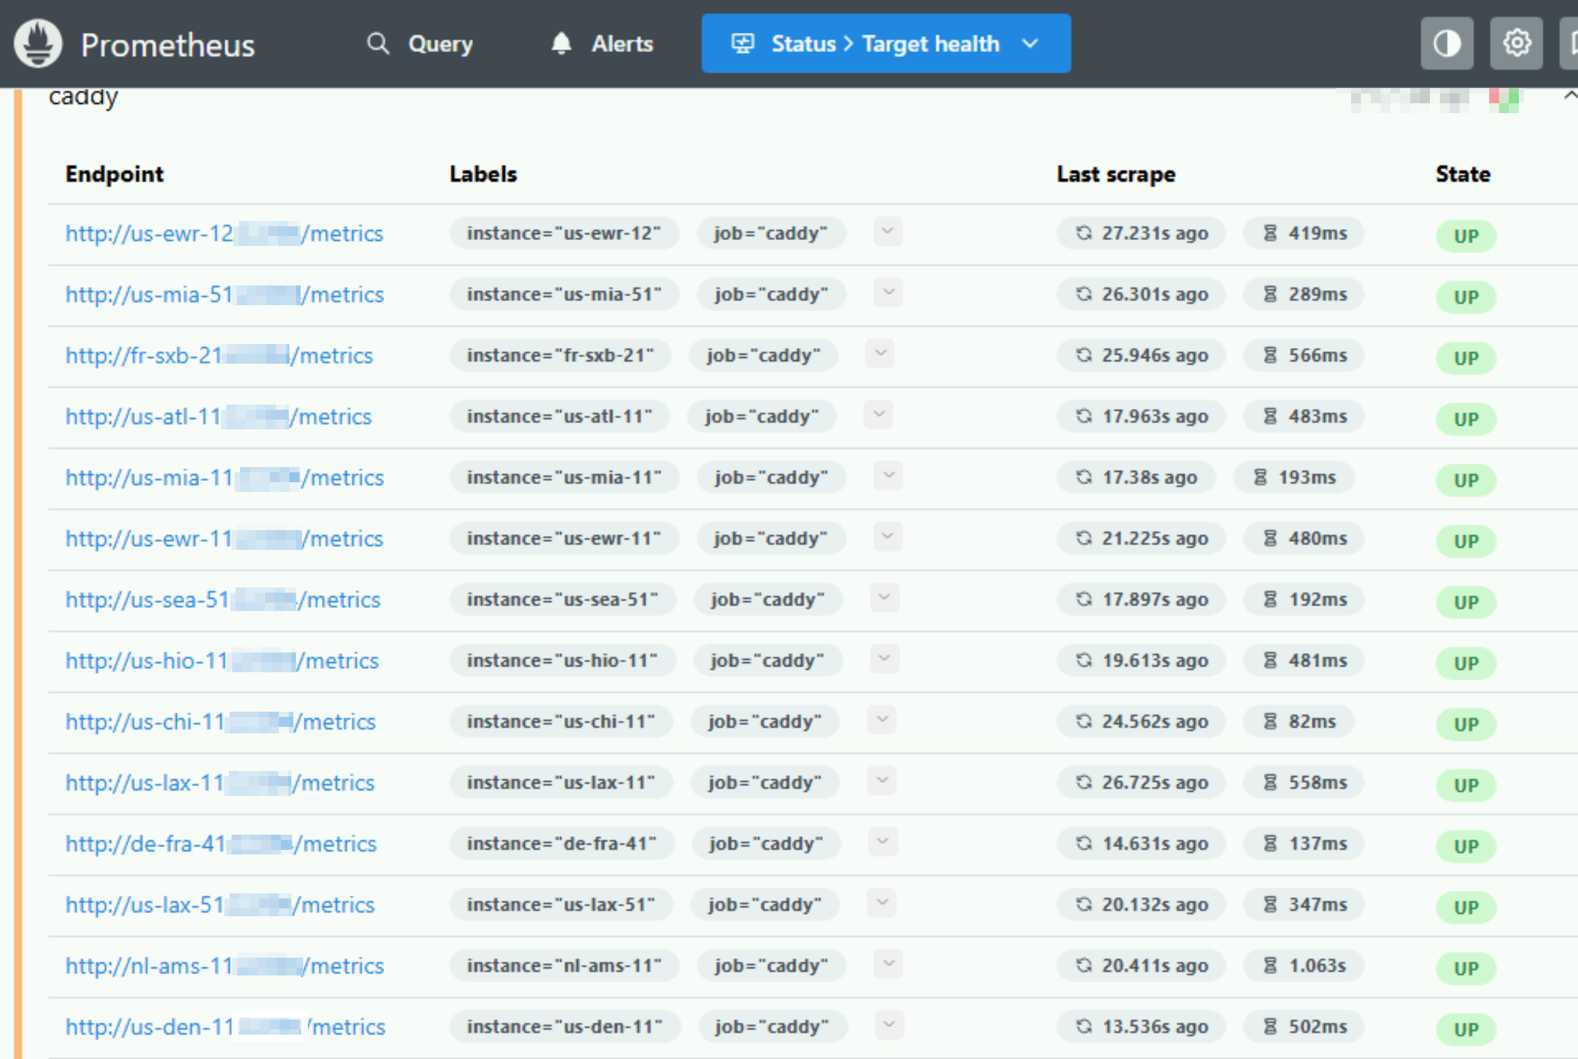
Task: Open the settings gear menu
Action: (x=1517, y=43)
